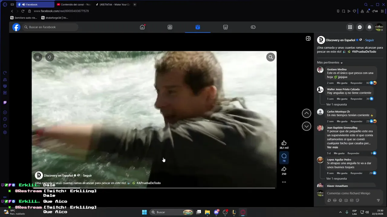The width and height of the screenshot is (387, 217).
Task: Select the Reels video tab
Action: (198, 27)
